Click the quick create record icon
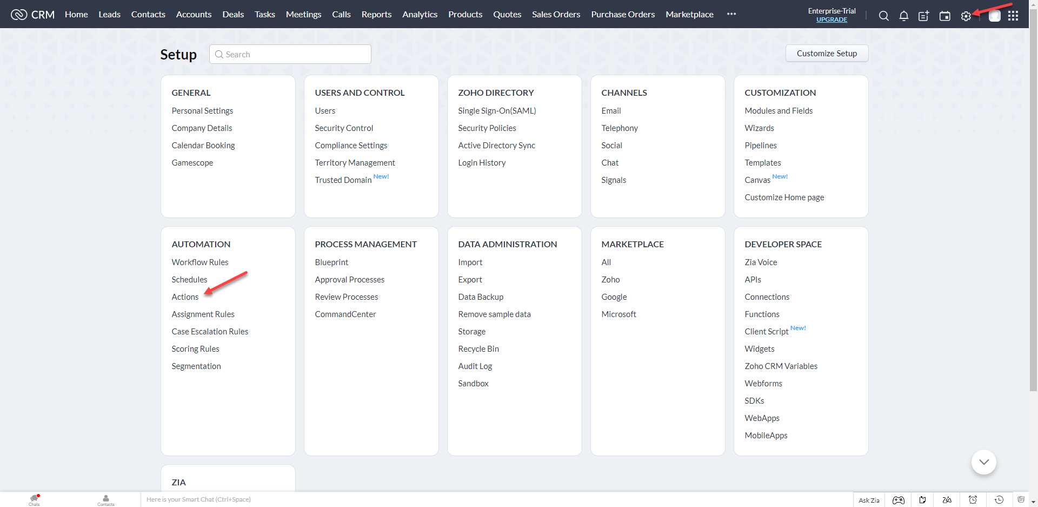The image size is (1038, 507). pos(924,16)
